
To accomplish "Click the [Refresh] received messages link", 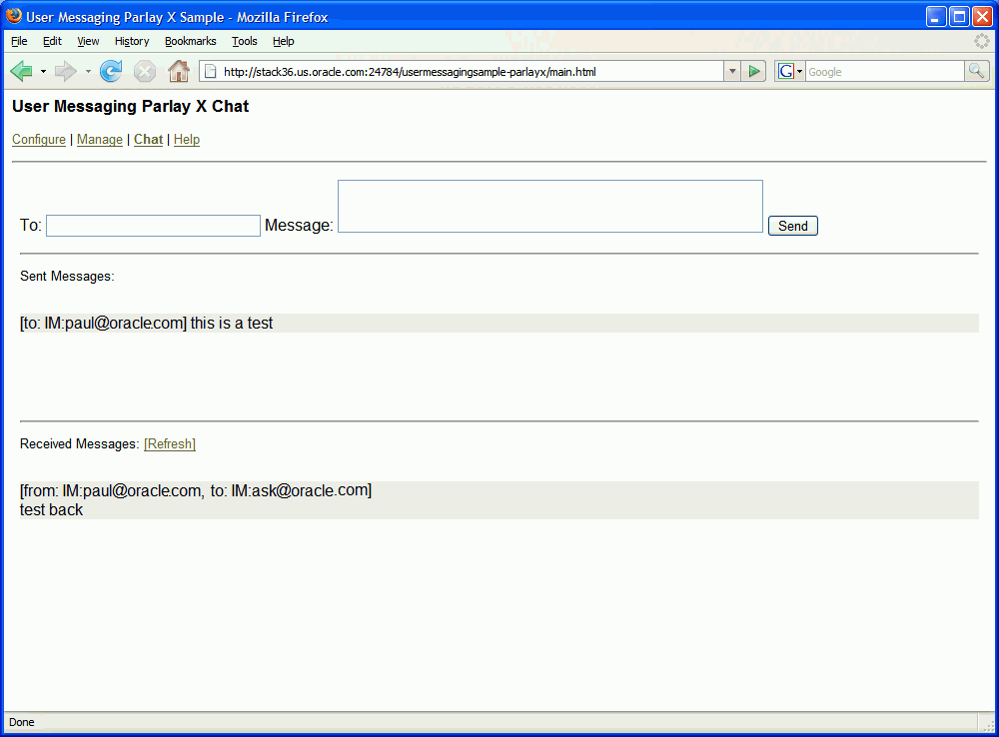I will click(170, 444).
